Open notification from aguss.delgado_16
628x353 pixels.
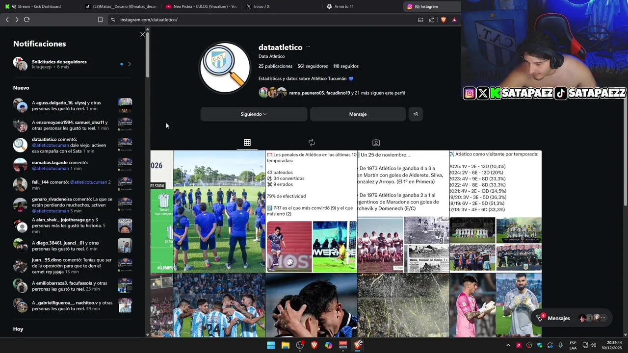pos(73,105)
